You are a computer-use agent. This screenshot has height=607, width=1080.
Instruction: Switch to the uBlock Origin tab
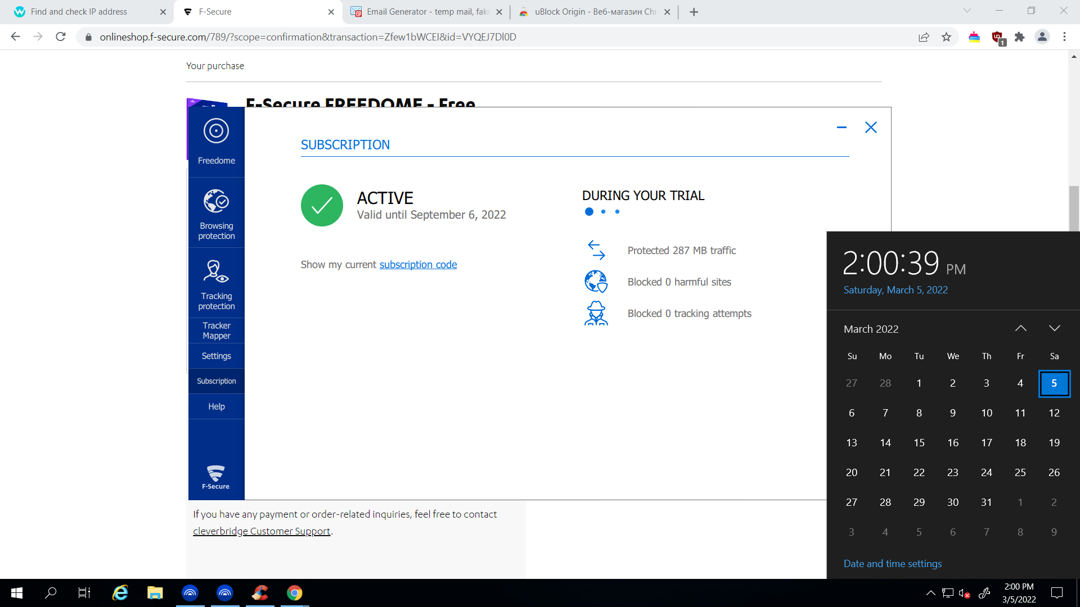tap(595, 12)
